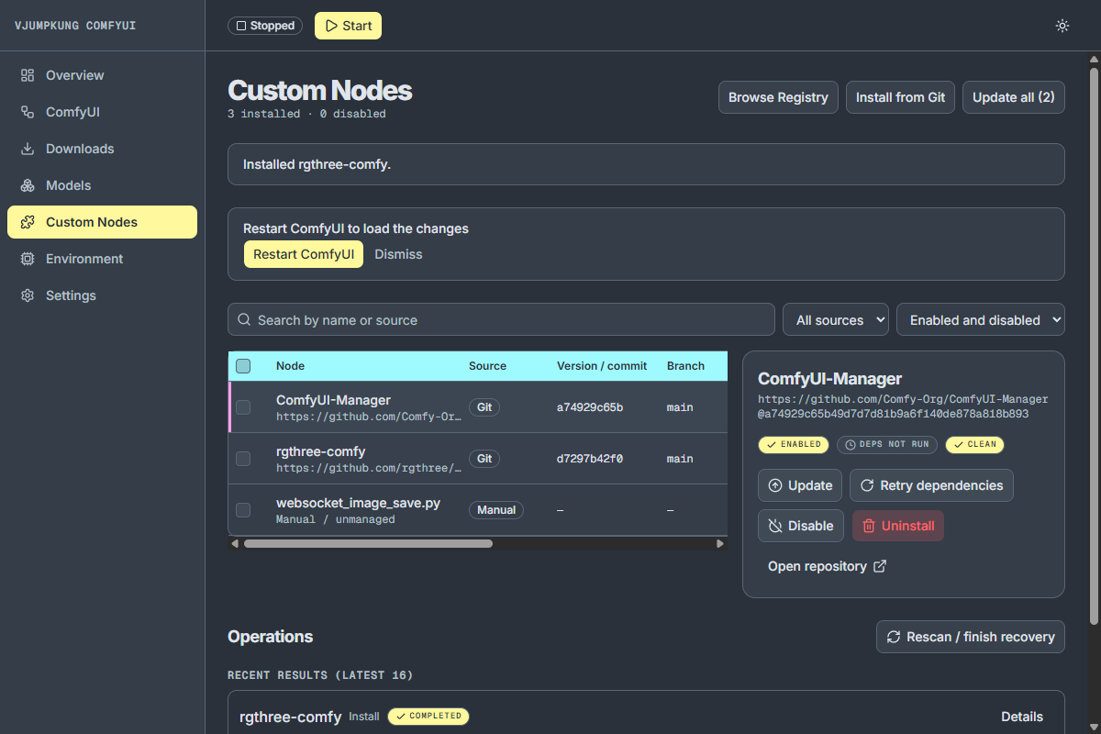The height and width of the screenshot is (734, 1101).
Task: Open the Environment page
Action: coord(102,259)
